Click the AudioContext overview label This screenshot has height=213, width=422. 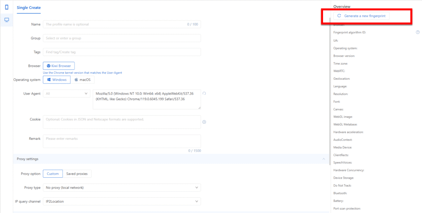pyautogui.click(x=343, y=140)
